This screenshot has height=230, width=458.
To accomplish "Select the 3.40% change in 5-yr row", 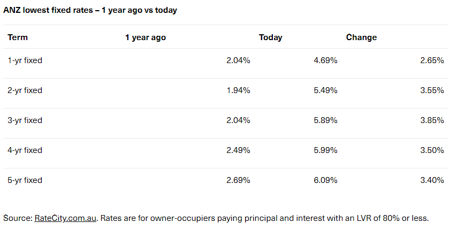I will click(x=432, y=180).
